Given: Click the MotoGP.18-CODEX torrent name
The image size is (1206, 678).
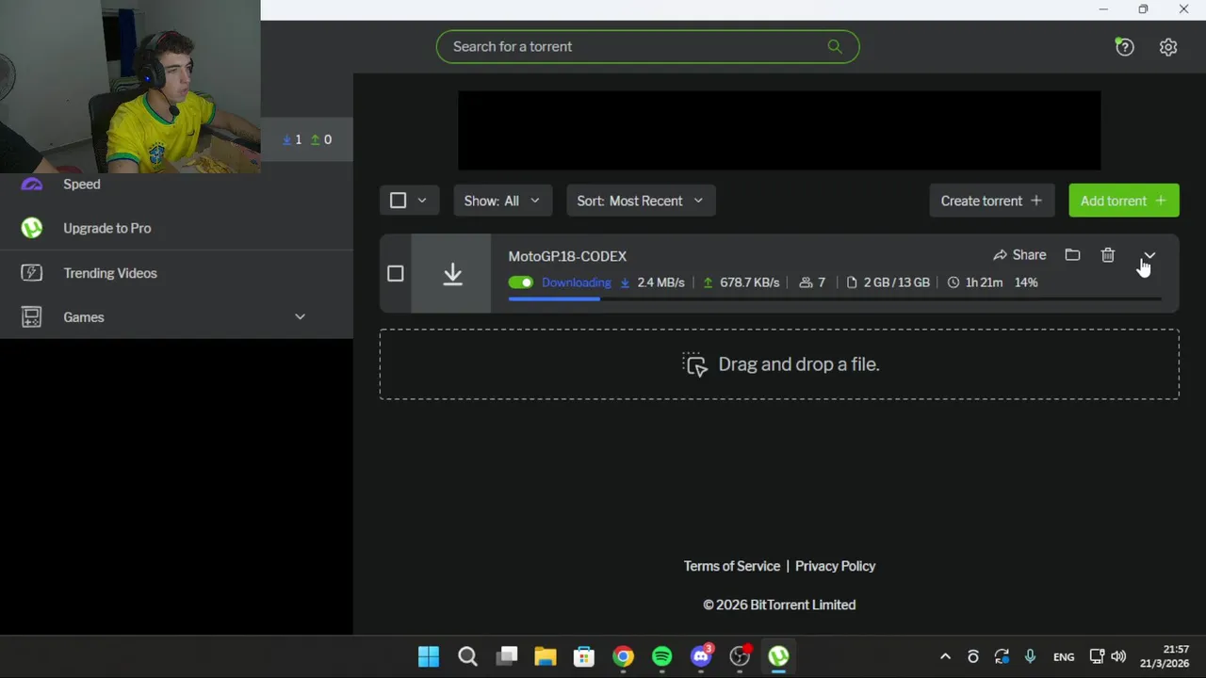Looking at the screenshot, I should point(567,256).
